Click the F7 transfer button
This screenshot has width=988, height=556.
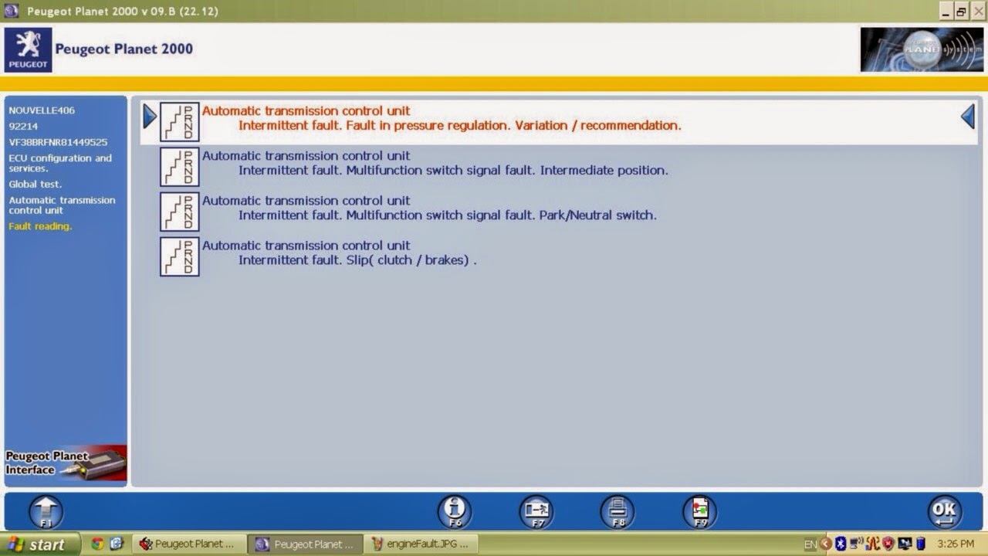click(x=536, y=511)
